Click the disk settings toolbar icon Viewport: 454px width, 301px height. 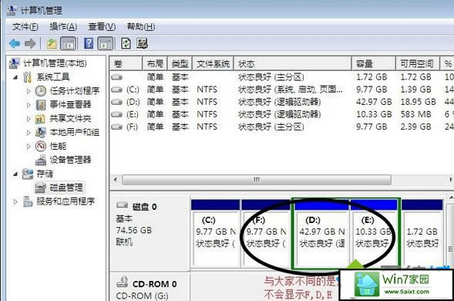point(142,44)
